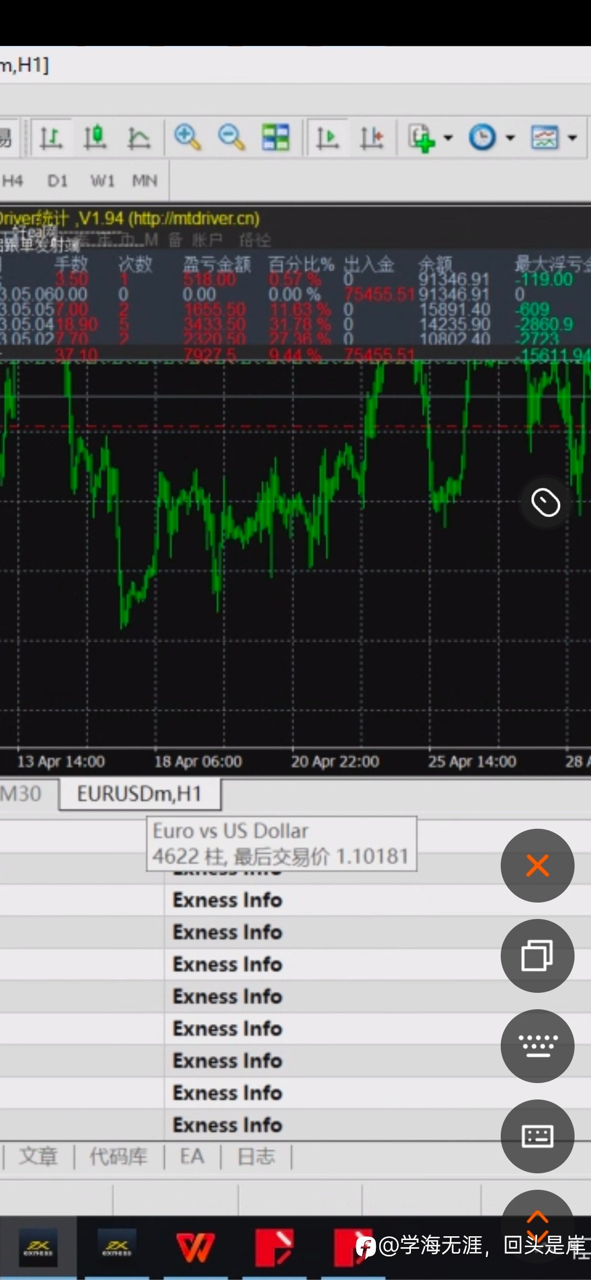Tap the floating mouse mode button
The image size is (591, 1280).
pos(546,503)
